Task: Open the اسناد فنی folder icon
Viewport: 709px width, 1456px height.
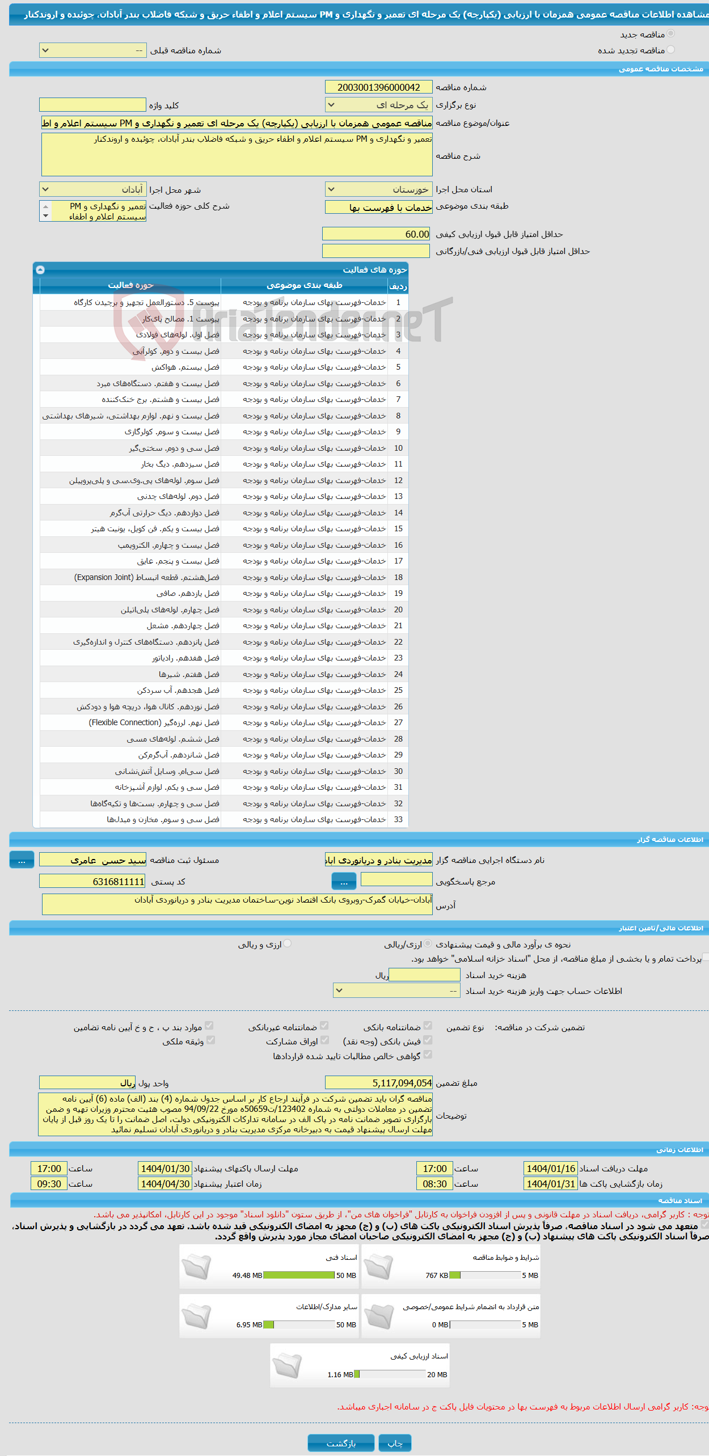Action: (197, 1267)
